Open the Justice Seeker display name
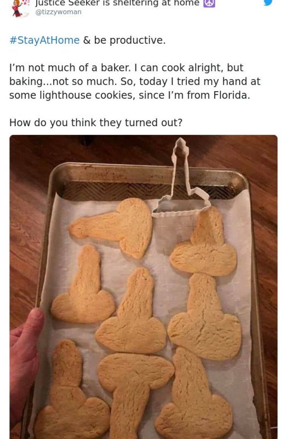This screenshot has height=439, width=285. point(117,3)
